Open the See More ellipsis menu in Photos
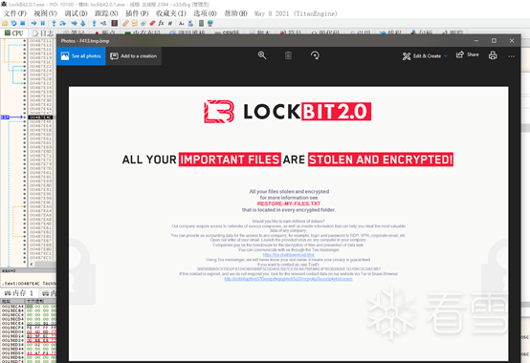530x363 pixels. point(512,56)
